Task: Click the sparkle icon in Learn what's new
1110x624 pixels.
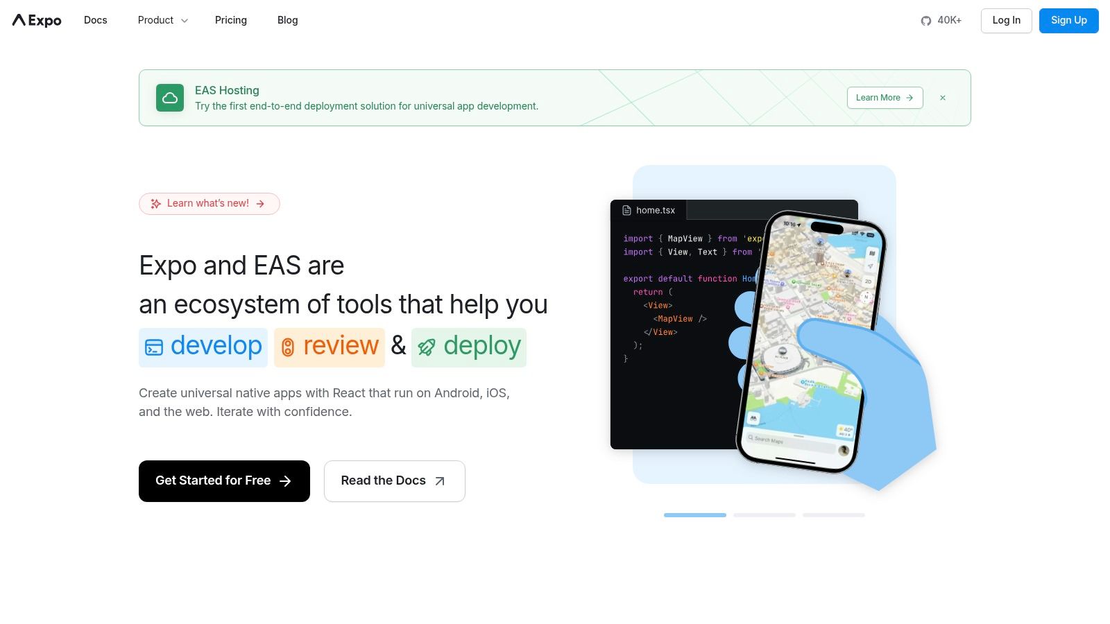Action: coord(156,204)
